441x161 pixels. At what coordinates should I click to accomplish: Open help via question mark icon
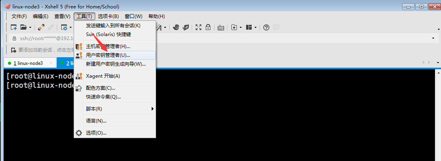(266, 27)
